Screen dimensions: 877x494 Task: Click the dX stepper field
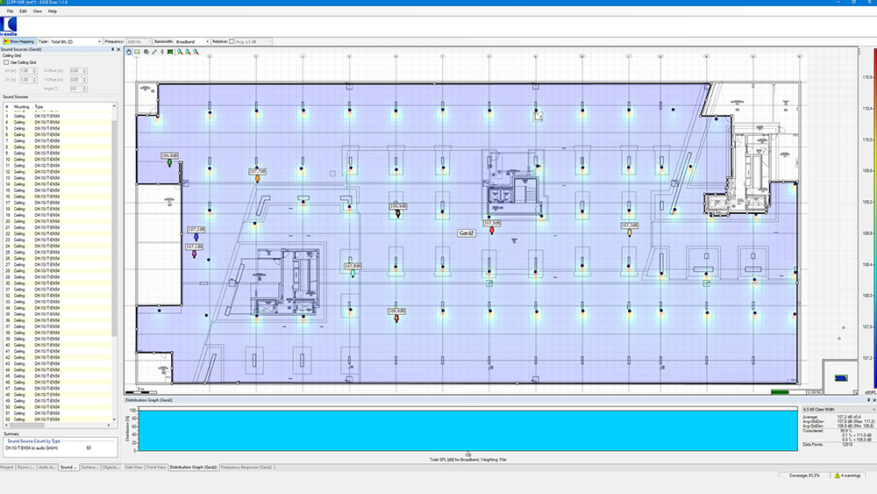point(28,71)
